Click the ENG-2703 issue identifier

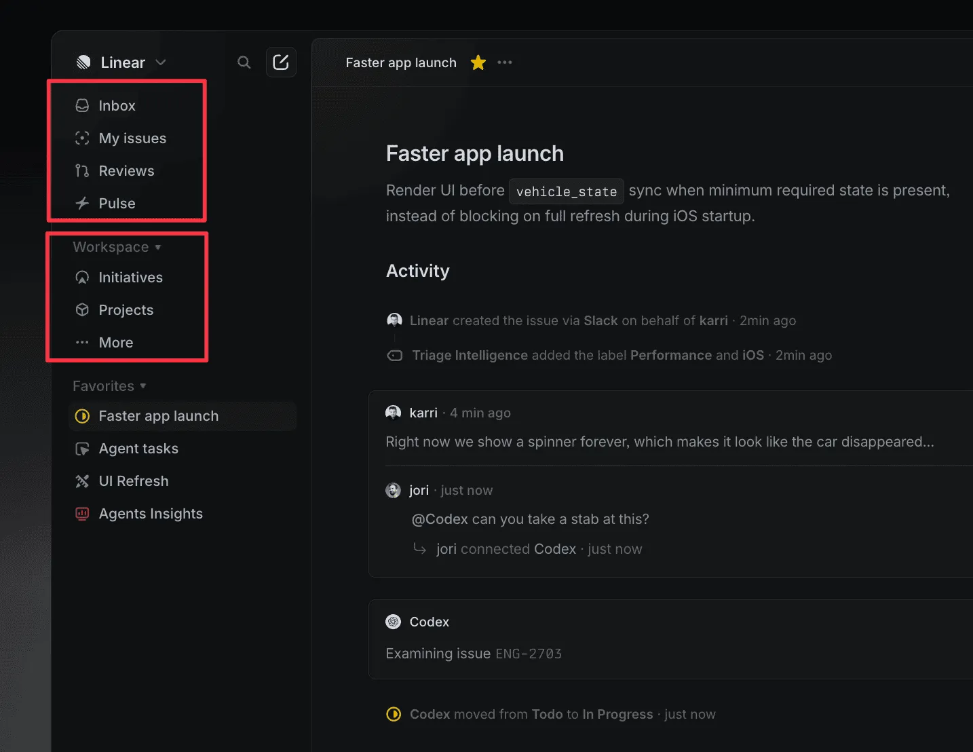pyautogui.click(x=529, y=654)
